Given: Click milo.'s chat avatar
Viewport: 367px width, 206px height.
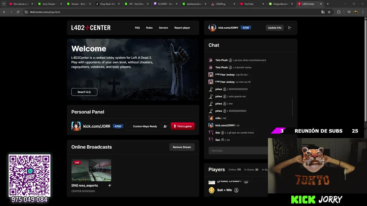Looking at the screenshot, I should [211, 118].
